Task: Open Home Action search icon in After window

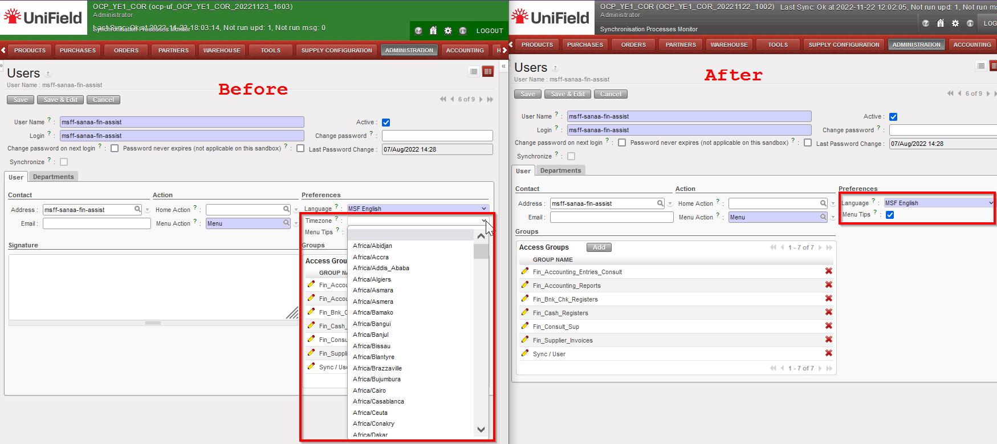Action: click(x=823, y=203)
